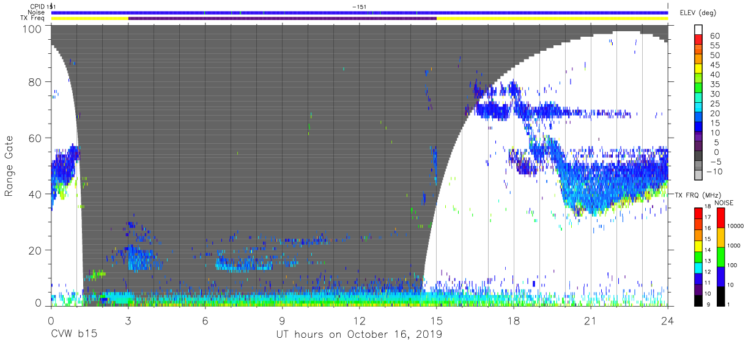Click the 'ELEV (deg)' color bar heading
This screenshot has width=751, height=347.
pyautogui.click(x=697, y=12)
